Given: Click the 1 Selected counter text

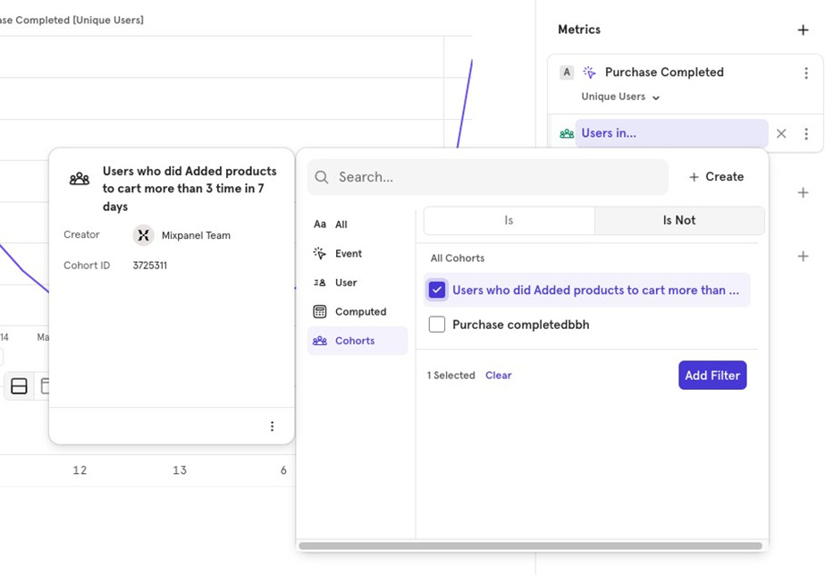Looking at the screenshot, I should click(450, 376).
